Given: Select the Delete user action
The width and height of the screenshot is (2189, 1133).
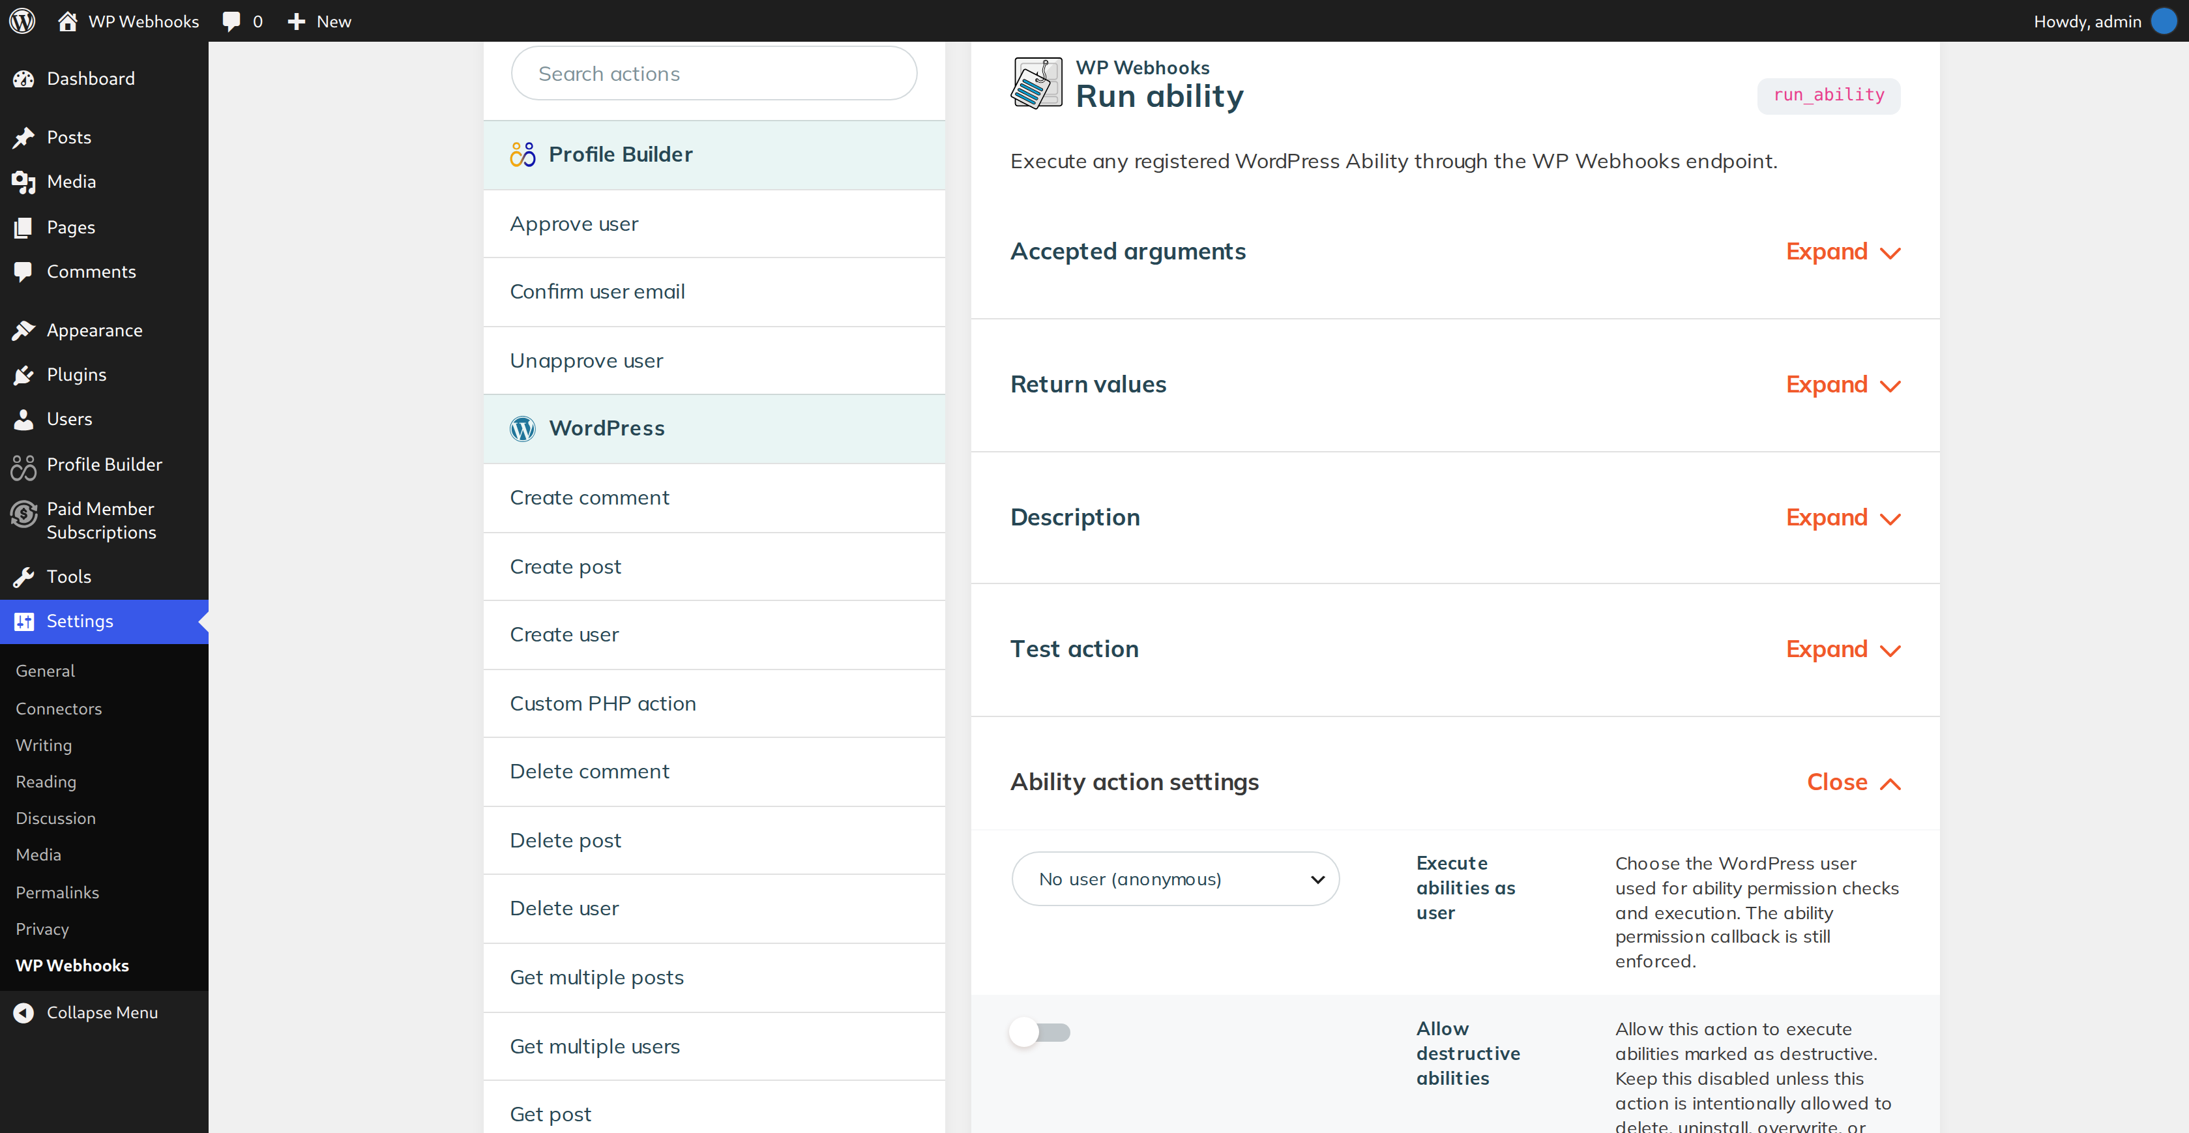Looking at the screenshot, I should click(x=714, y=907).
